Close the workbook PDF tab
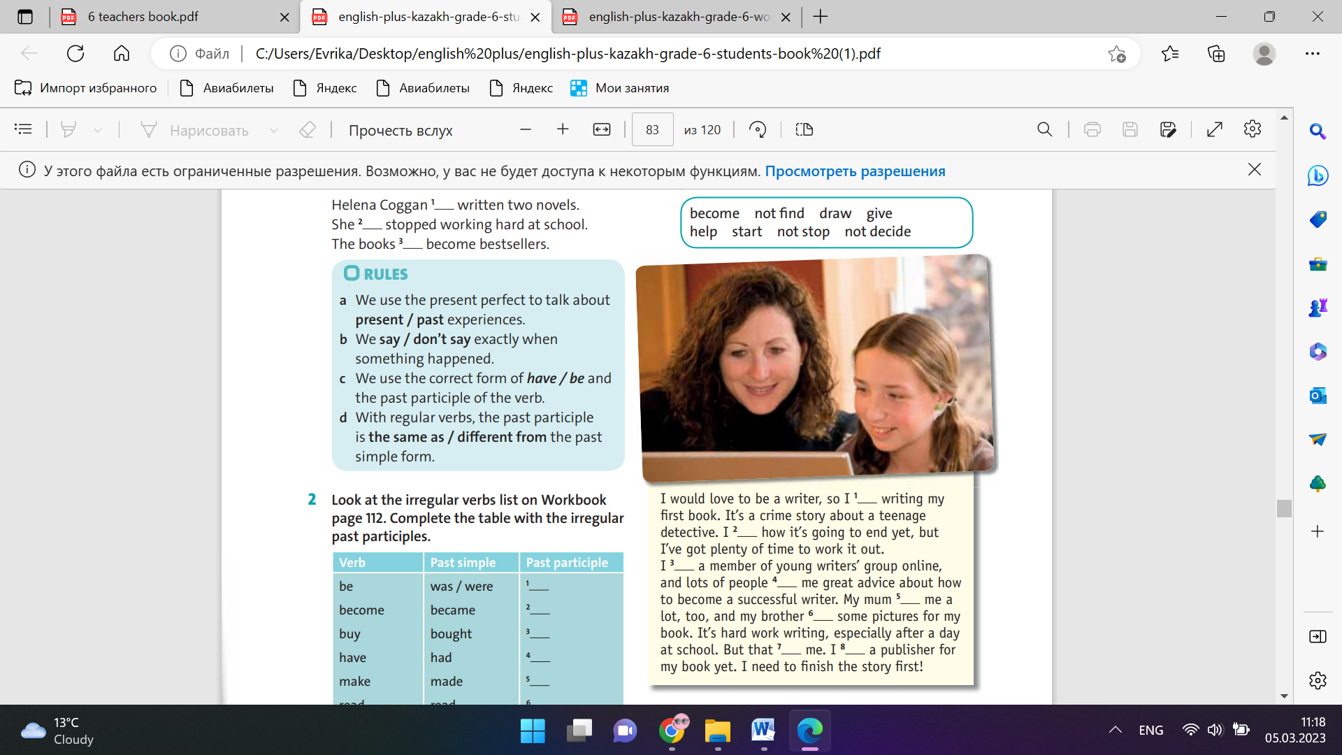This screenshot has width=1342, height=755. [x=786, y=17]
